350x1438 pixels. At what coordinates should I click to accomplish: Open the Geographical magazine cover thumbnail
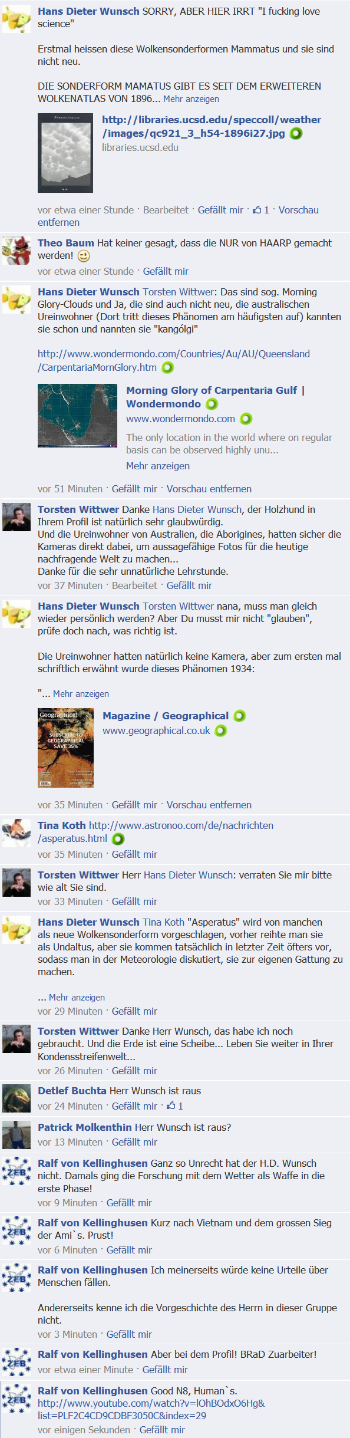[65, 748]
